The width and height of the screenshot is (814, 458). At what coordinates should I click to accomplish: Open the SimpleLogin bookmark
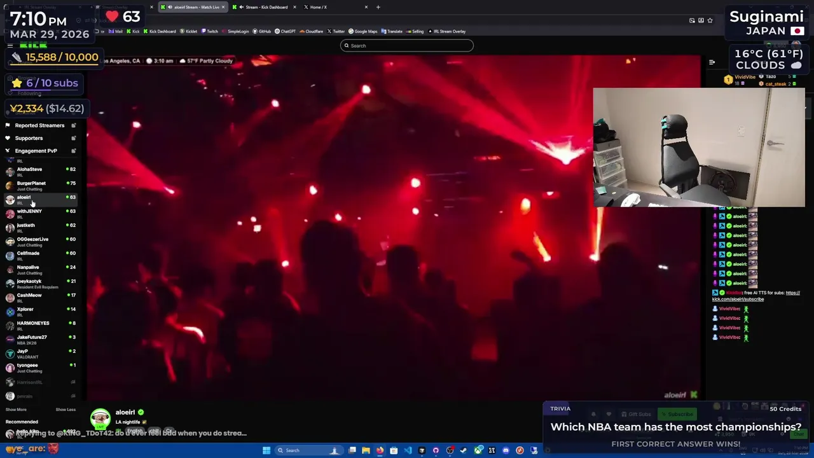click(235, 31)
